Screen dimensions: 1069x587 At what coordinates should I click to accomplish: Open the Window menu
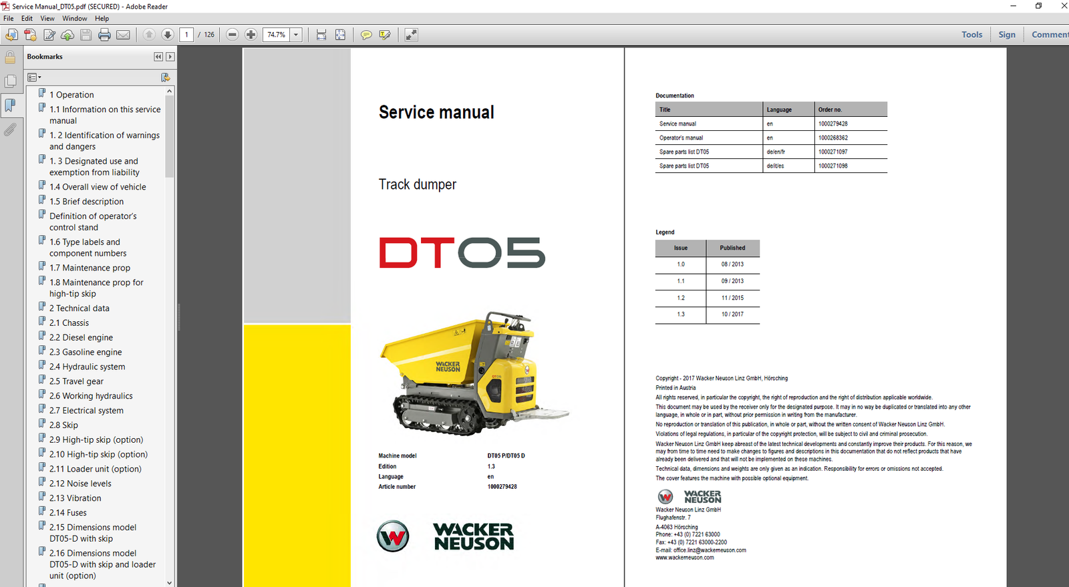click(x=74, y=19)
